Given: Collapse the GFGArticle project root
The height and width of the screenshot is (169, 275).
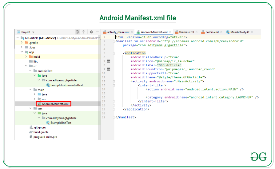Looking at the screenshot, I should [x=18, y=38].
